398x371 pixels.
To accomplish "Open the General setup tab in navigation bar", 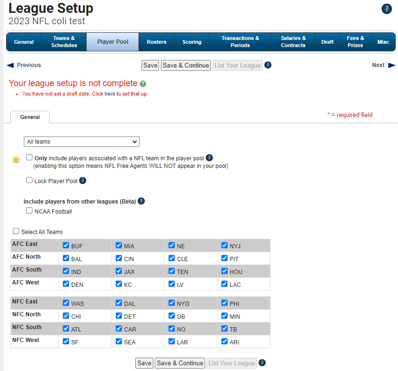I will (24, 42).
